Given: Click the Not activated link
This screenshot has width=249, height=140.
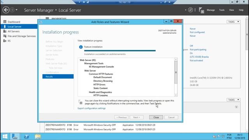Looking at the screenshot, I should pos(196,61).
